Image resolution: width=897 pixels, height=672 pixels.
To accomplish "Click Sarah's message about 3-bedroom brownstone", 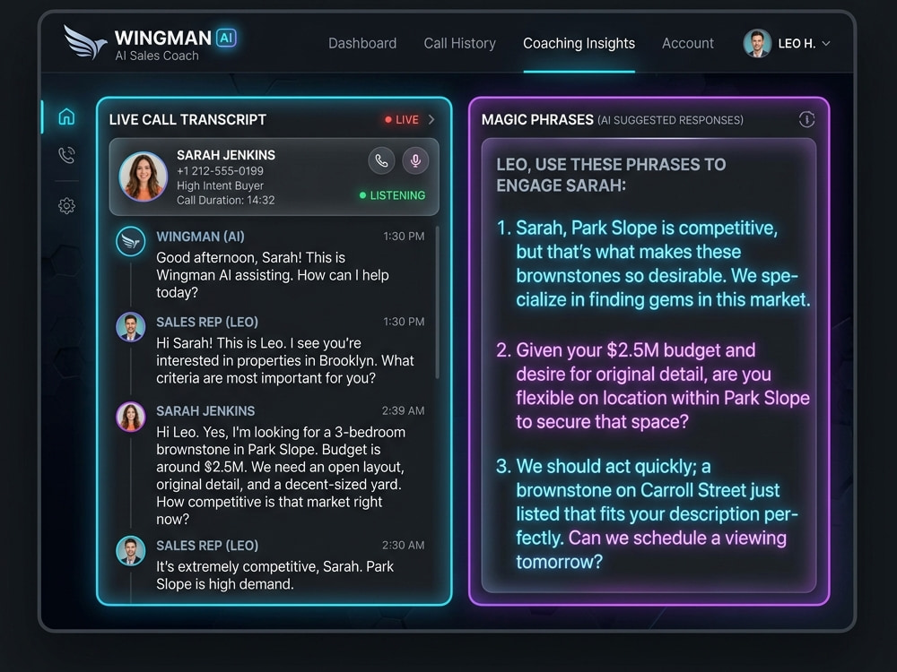I will tap(281, 476).
